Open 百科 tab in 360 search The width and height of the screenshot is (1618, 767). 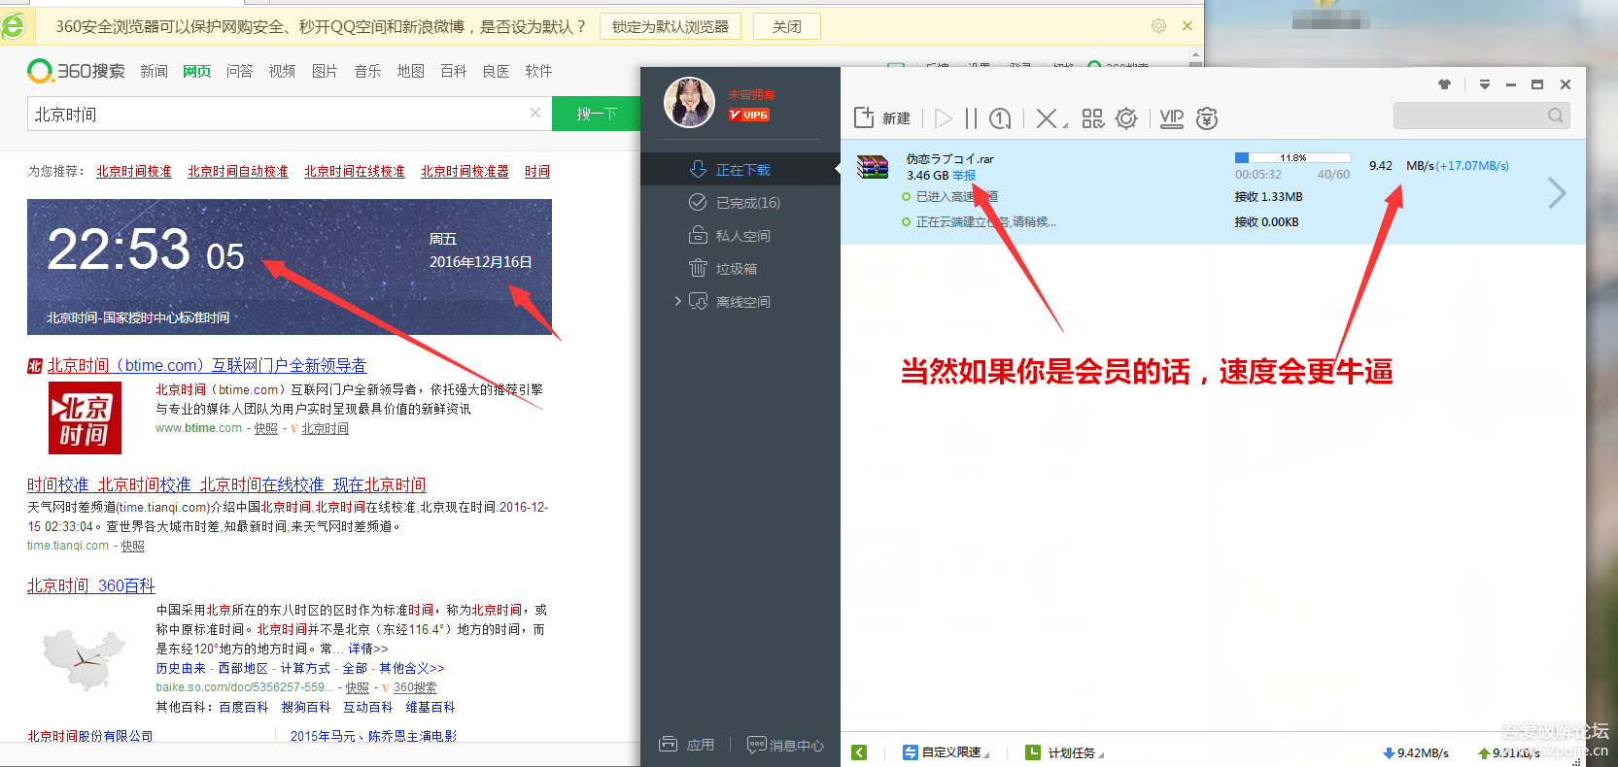(x=453, y=71)
